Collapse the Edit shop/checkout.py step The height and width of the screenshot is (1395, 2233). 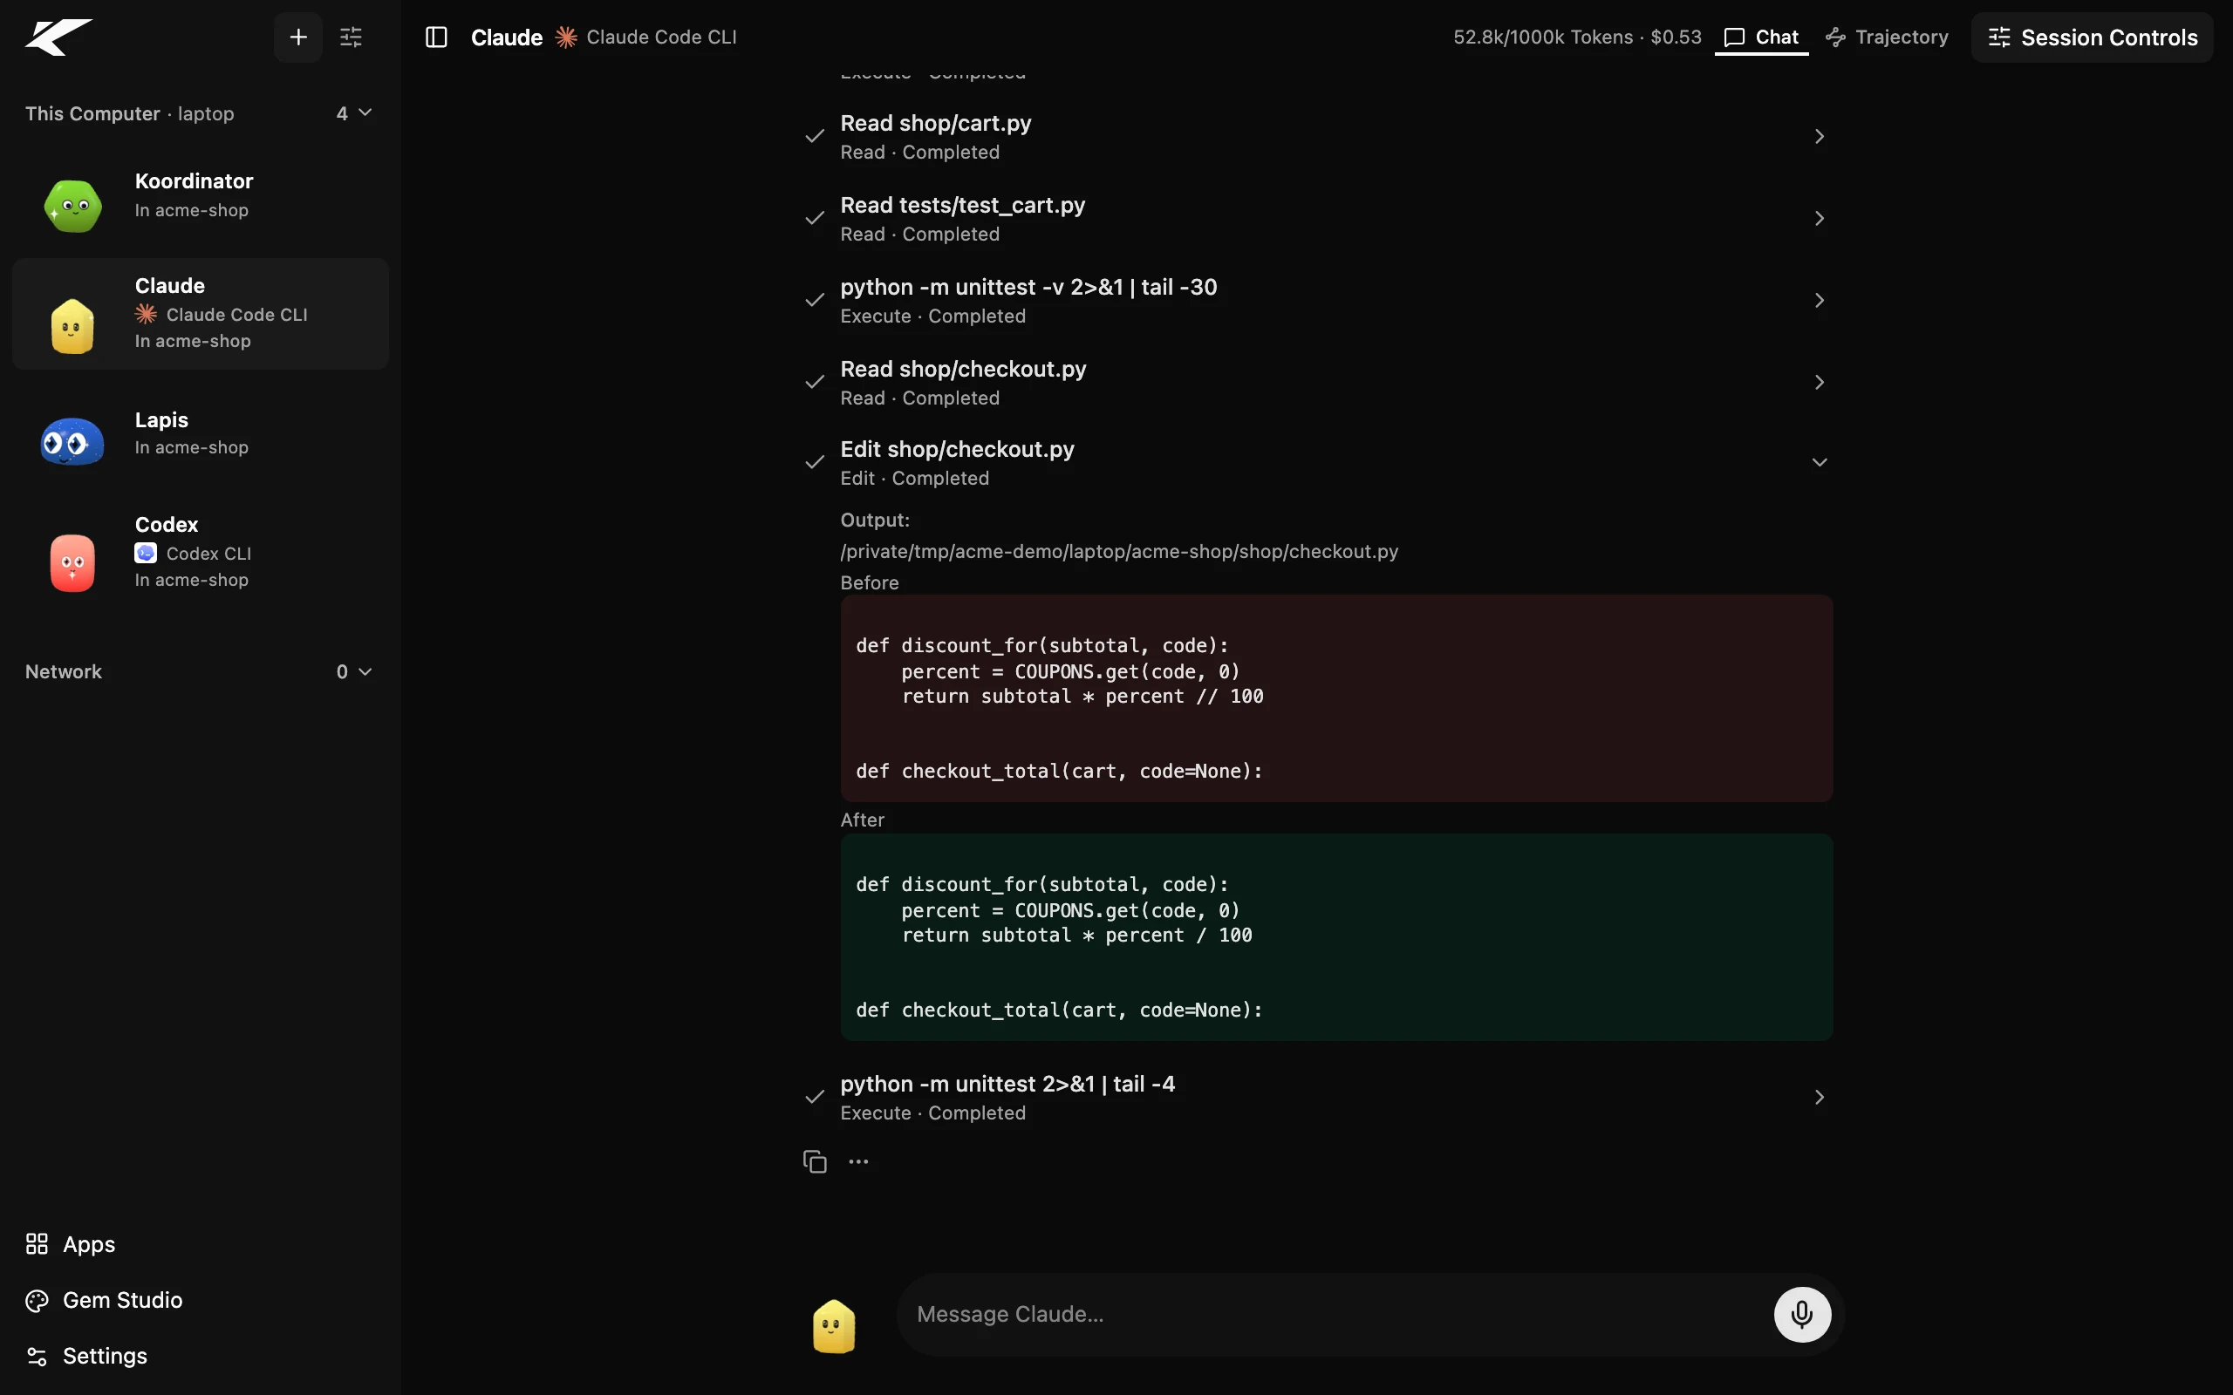pyautogui.click(x=1819, y=462)
